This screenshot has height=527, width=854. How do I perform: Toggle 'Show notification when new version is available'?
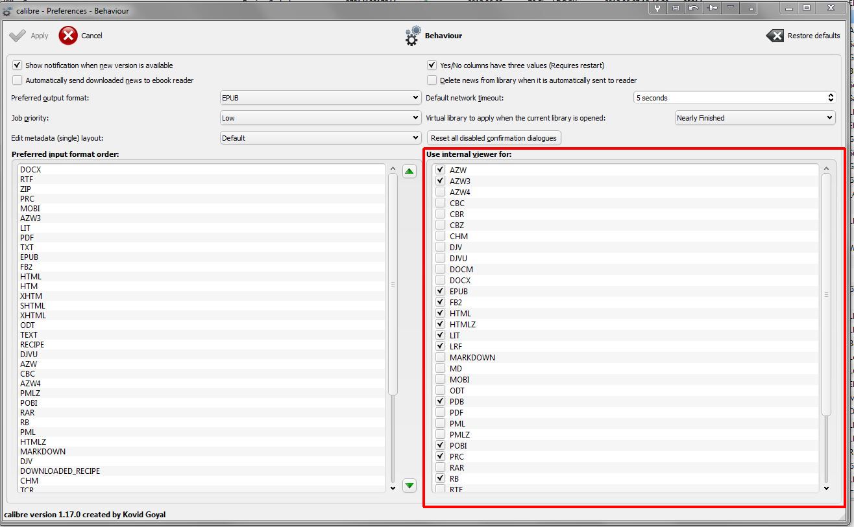(18, 65)
